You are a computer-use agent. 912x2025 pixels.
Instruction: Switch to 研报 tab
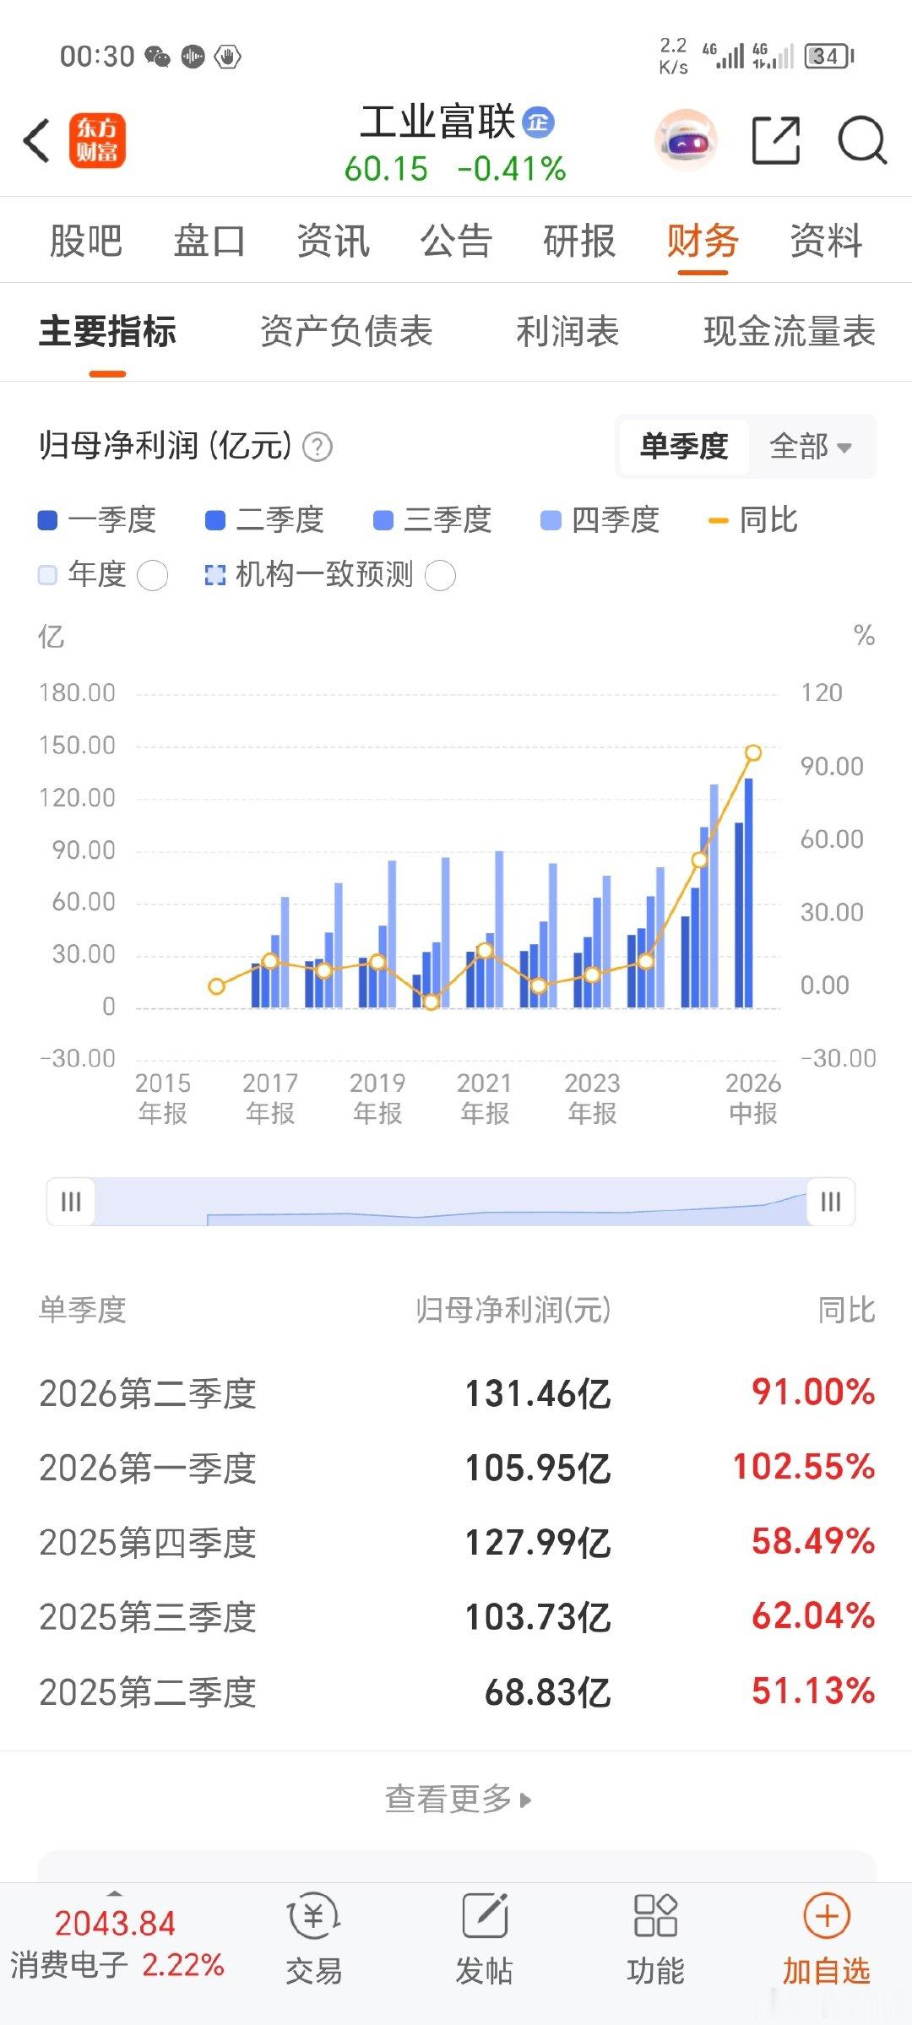click(579, 241)
